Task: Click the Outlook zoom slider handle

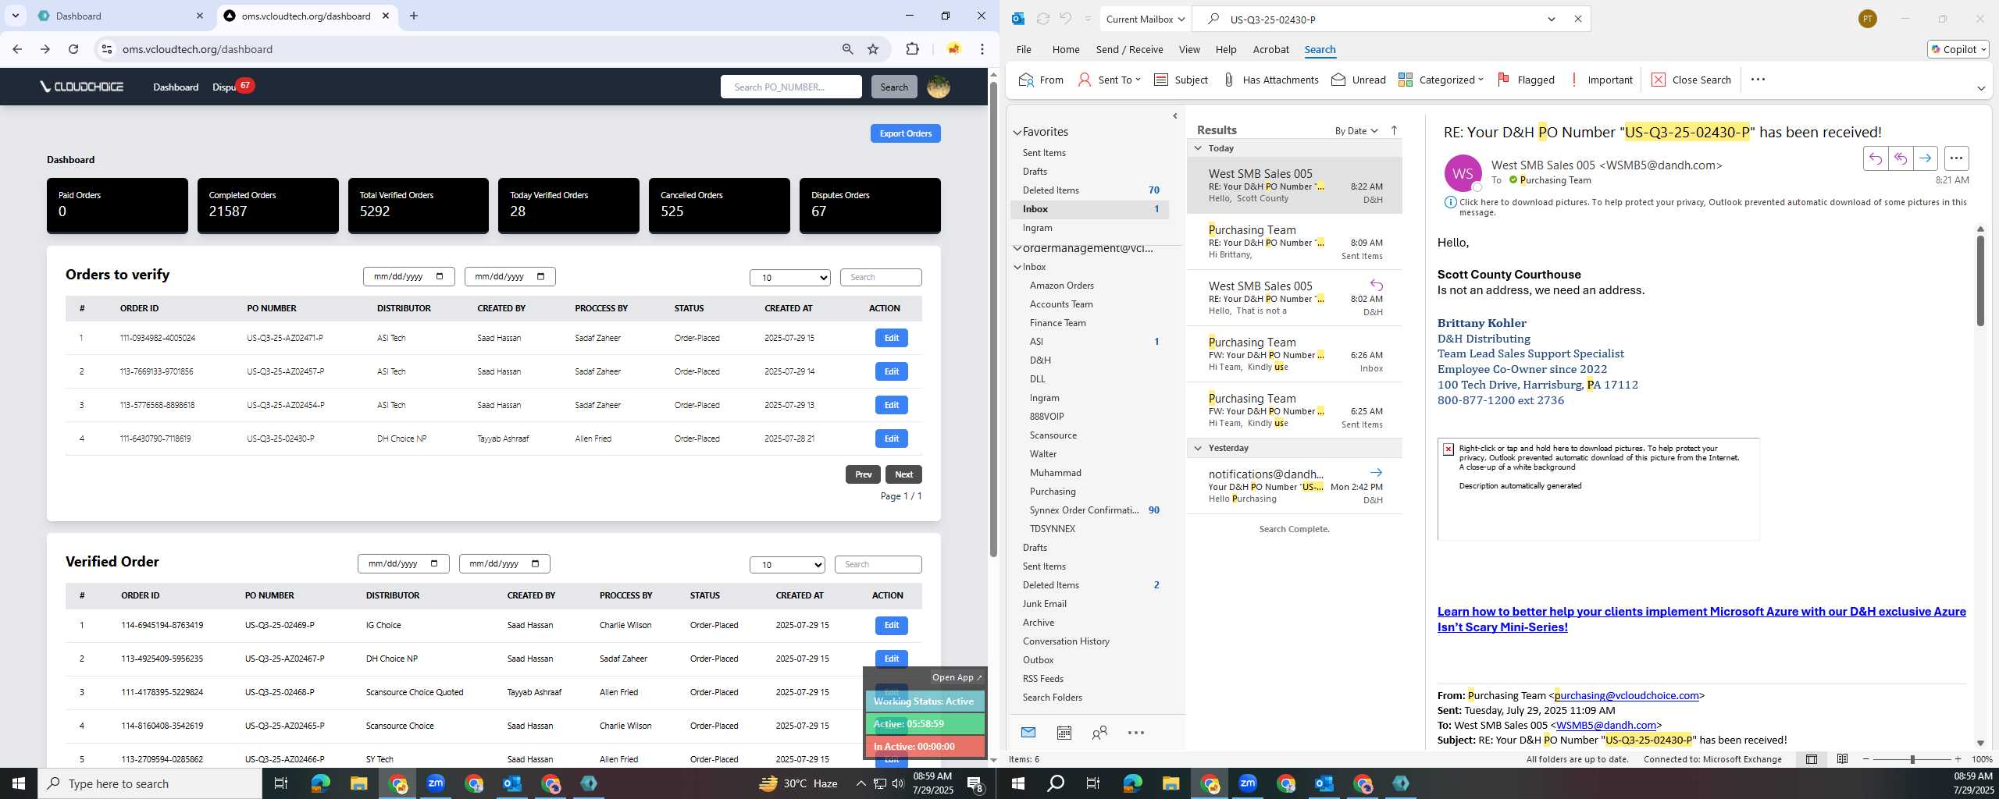Action: click(1912, 759)
